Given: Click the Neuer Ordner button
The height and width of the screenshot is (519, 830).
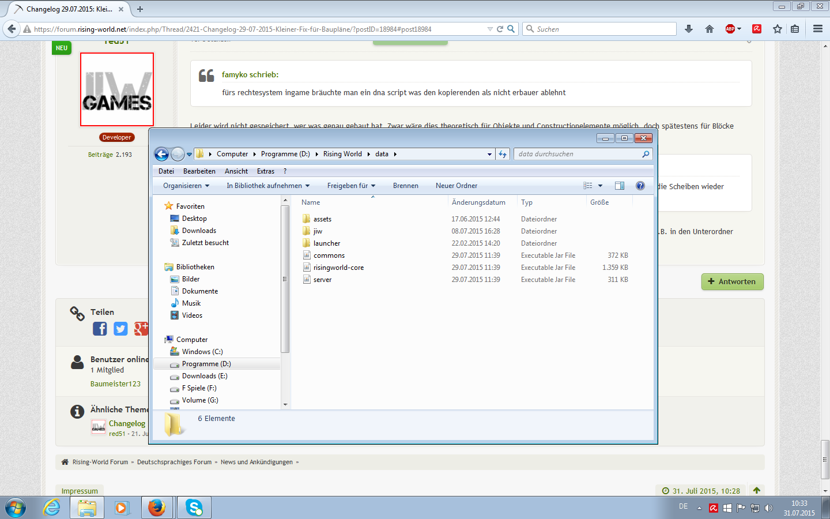Looking at the screenshot, I should tap(456, 186).
